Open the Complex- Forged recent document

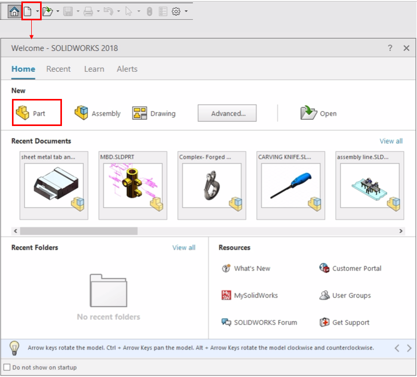click(212, 185)
